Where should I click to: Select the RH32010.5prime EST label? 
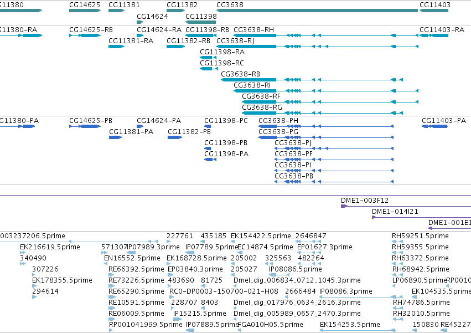point(421,314)
